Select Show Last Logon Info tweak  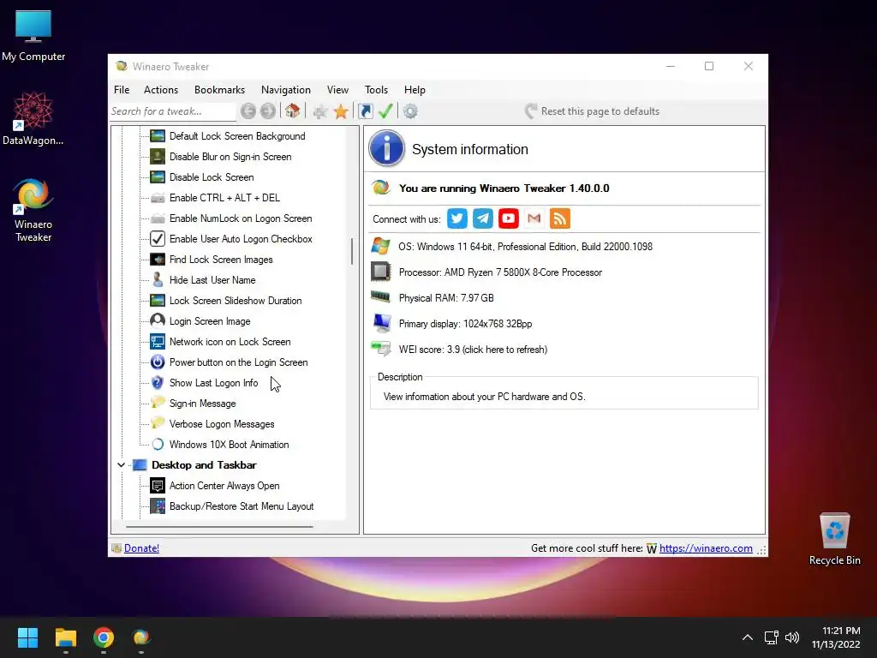[213, 383]
